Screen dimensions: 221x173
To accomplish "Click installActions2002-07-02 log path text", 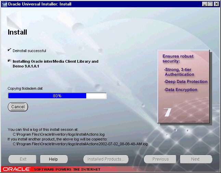I will pyautogui.click(x=80, y=144).
